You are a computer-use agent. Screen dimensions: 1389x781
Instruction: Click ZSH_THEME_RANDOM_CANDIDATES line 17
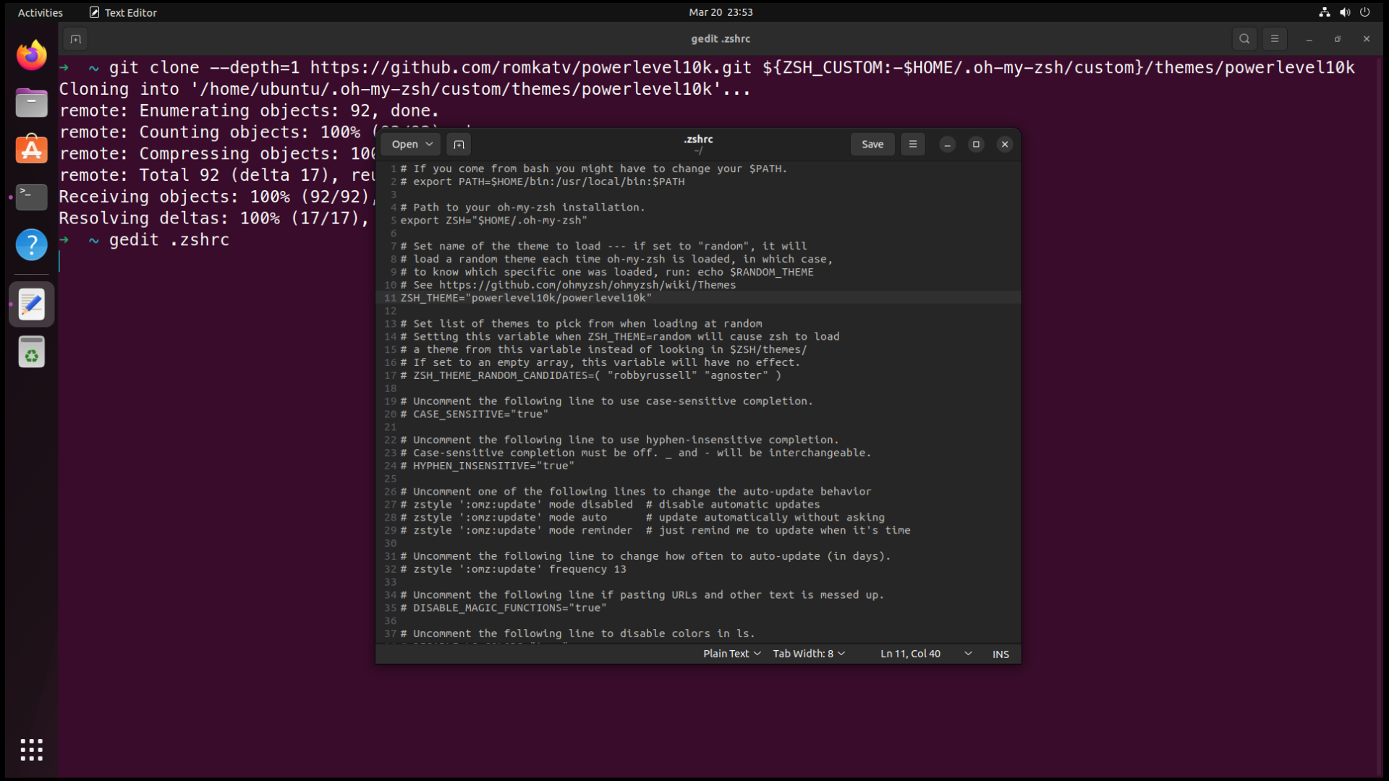[x=591, y=375]
